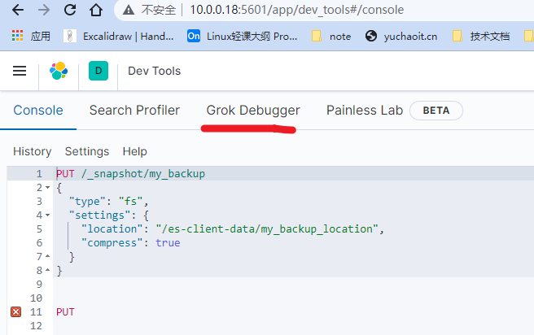
Task: Reload the page with refresh icon
Action: point(70,11)
